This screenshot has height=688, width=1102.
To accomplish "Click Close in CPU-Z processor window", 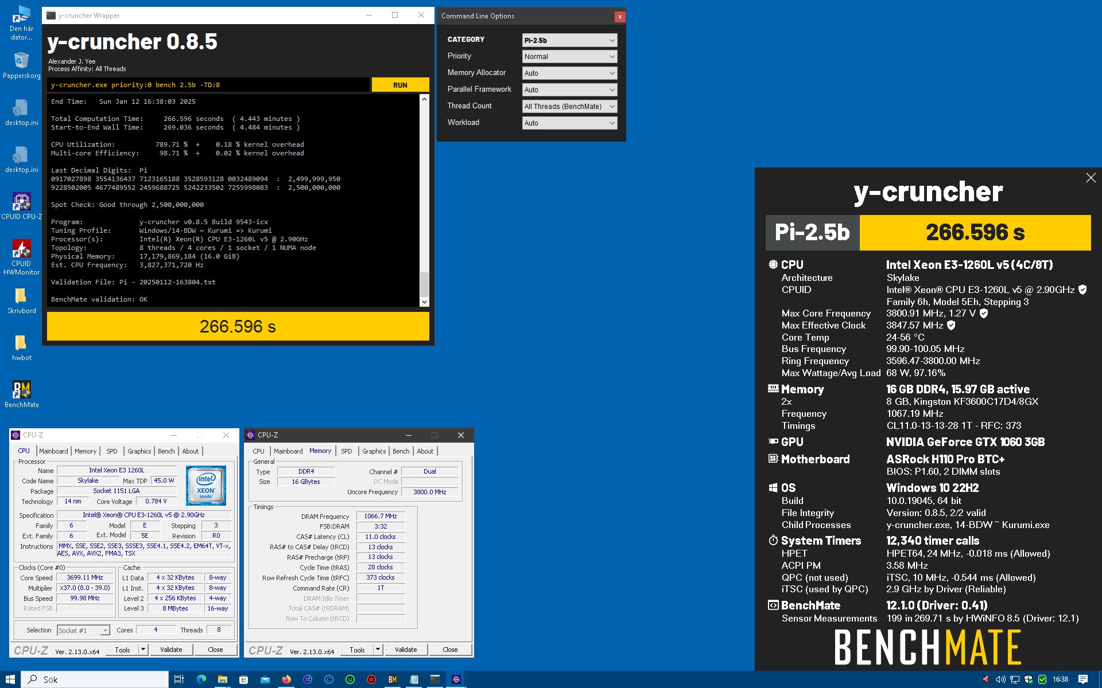I will 216,650.
